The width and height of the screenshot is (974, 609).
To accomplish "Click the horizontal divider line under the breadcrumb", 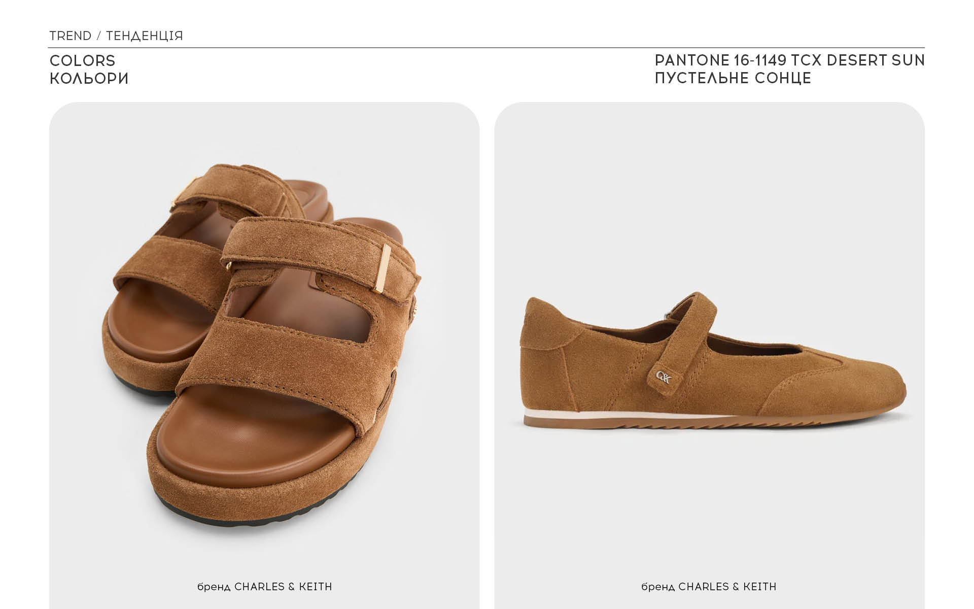I will click(x=486, y=48).
